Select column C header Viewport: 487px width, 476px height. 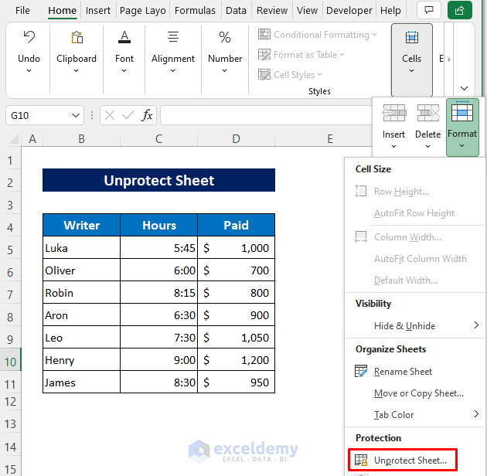(x=158, y=139)
